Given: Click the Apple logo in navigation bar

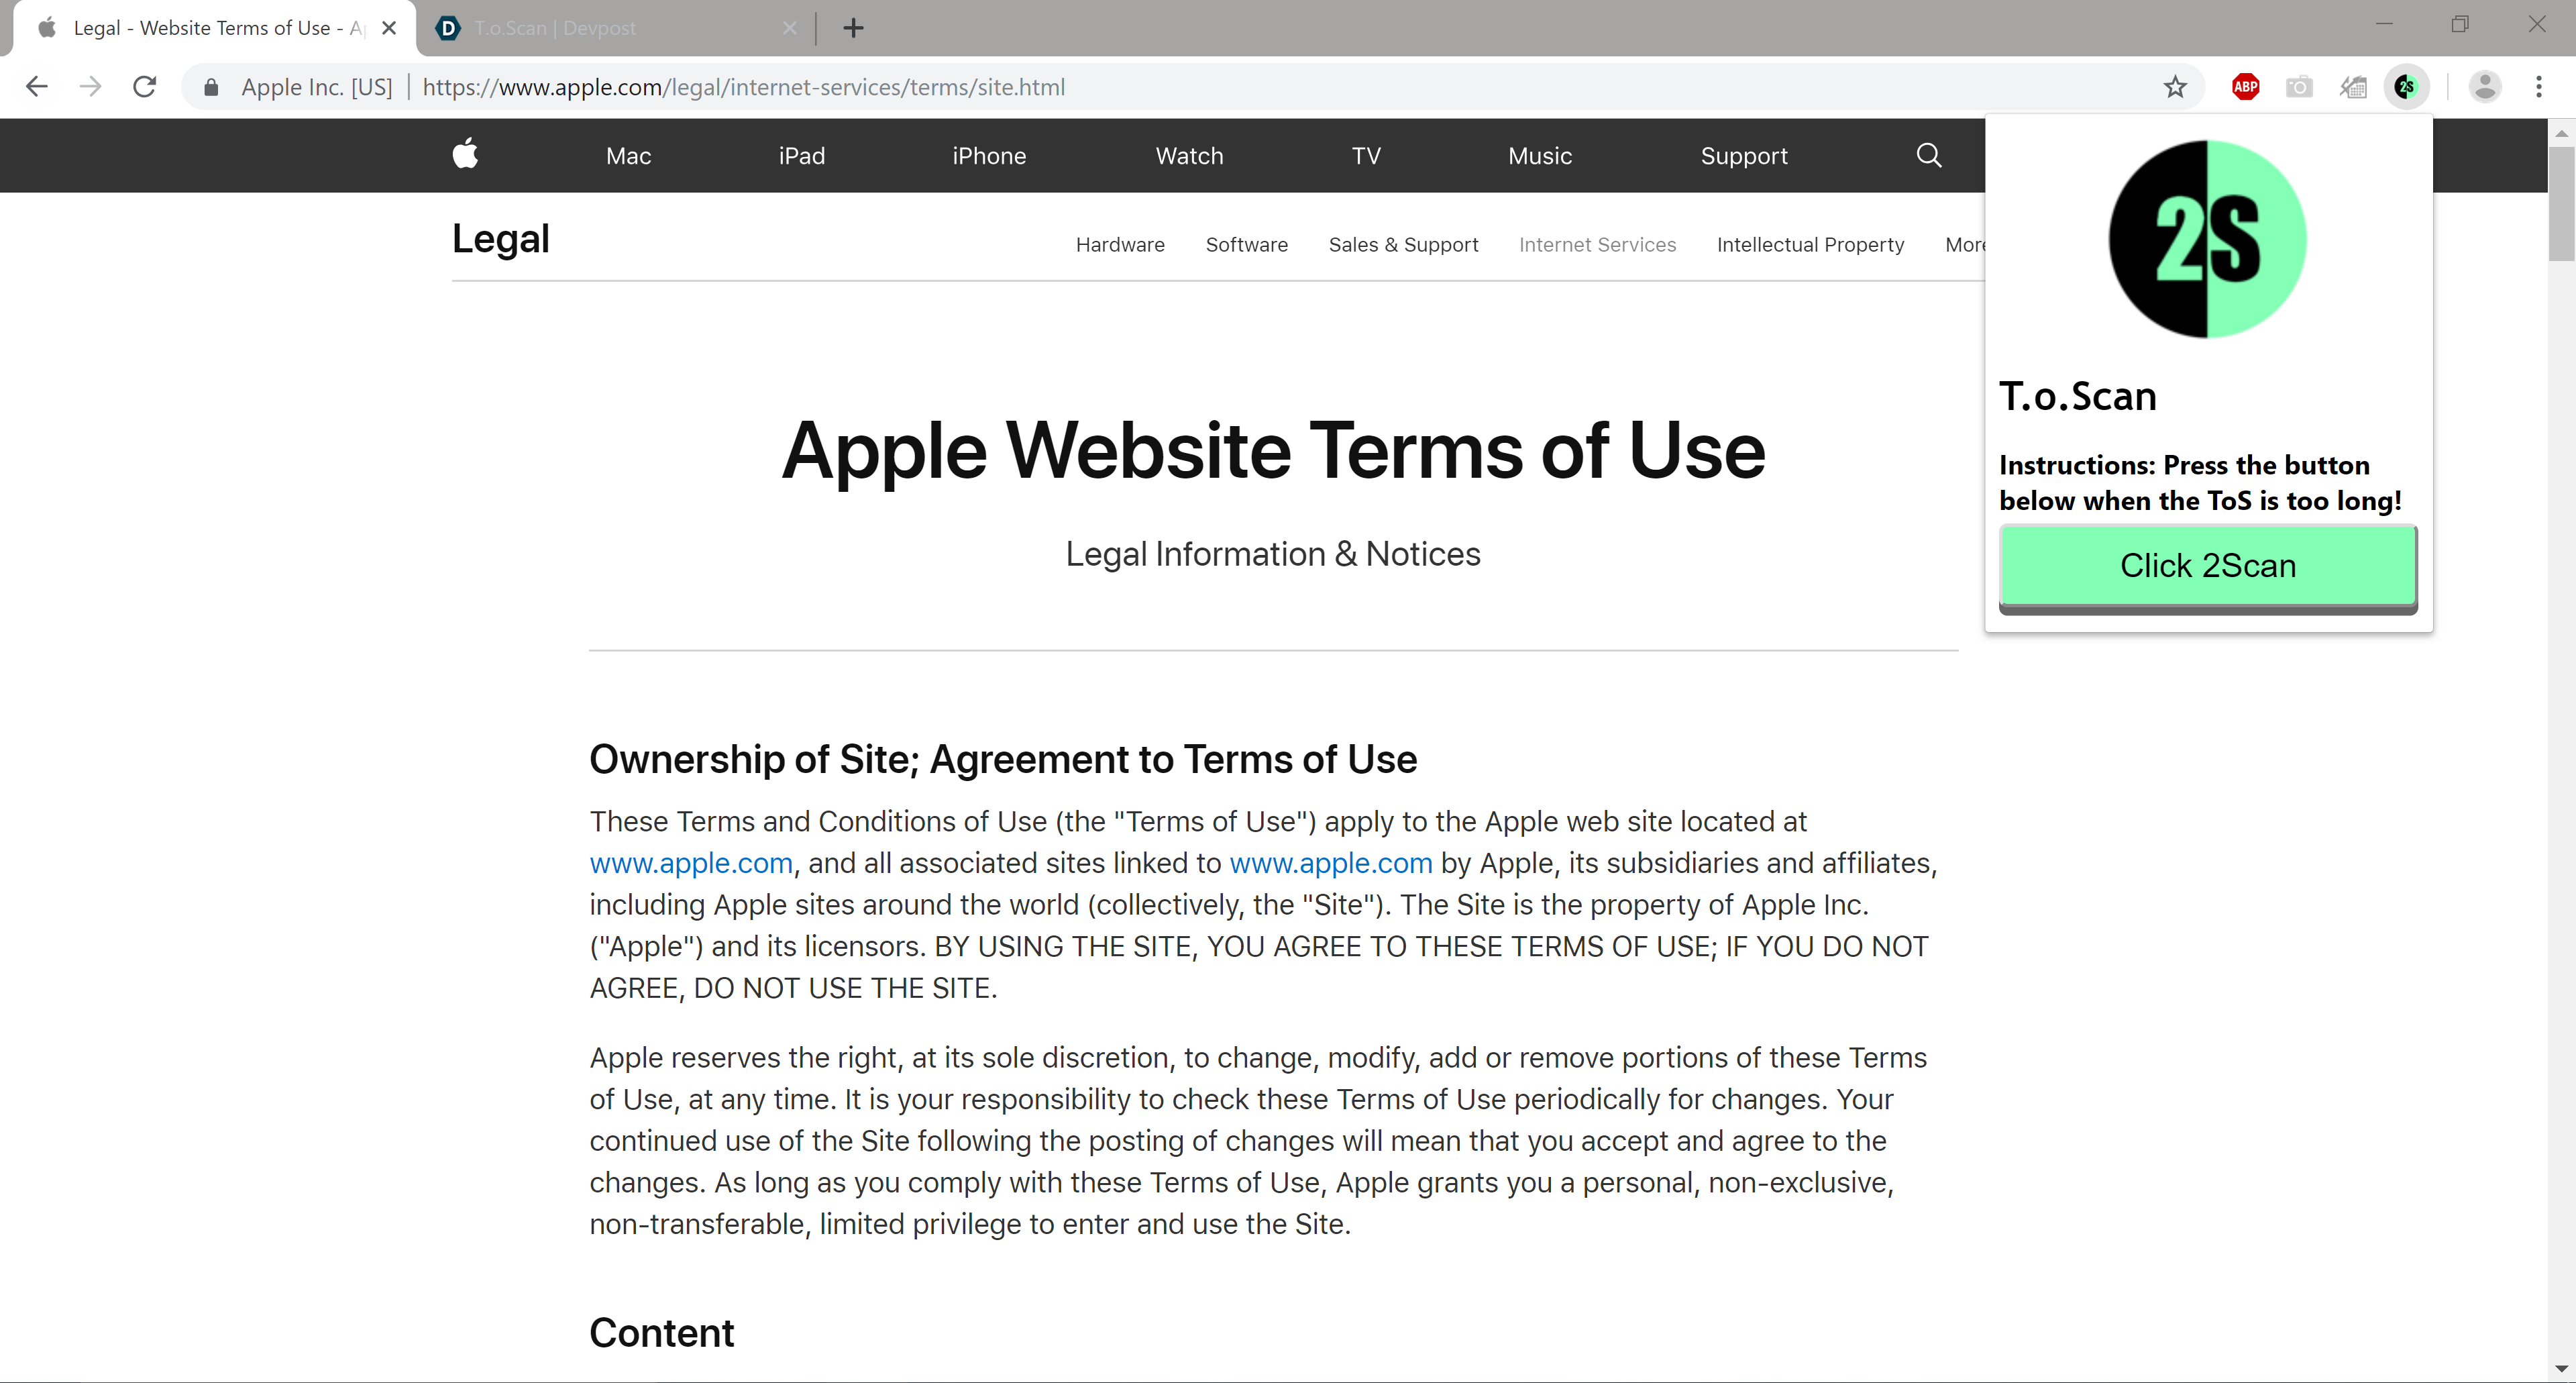Looking at the screenshot, I should 465,155.
